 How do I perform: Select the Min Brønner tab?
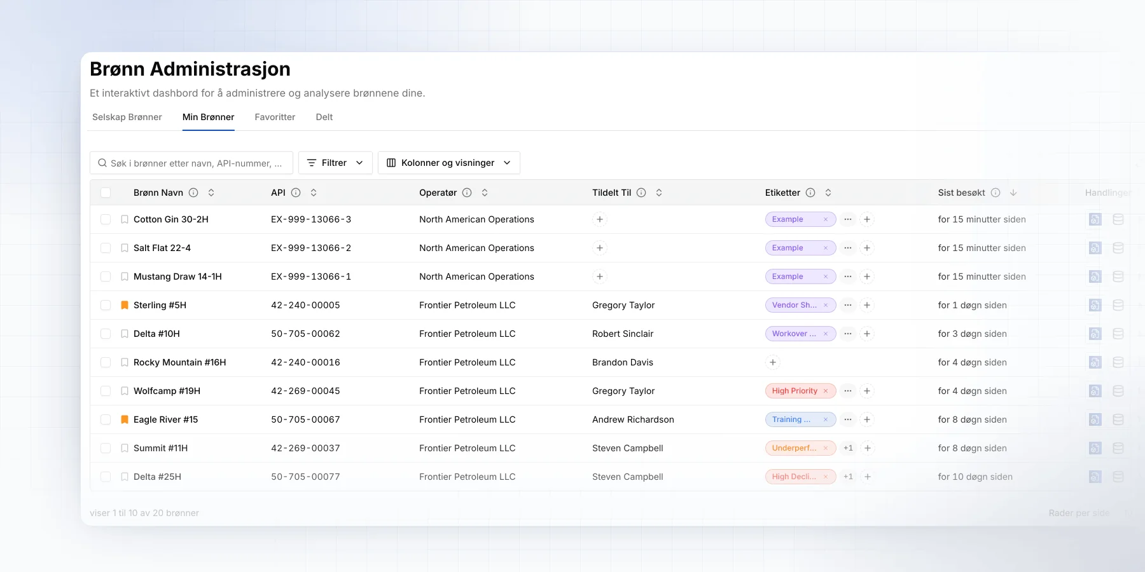click(x=209, y=117)
